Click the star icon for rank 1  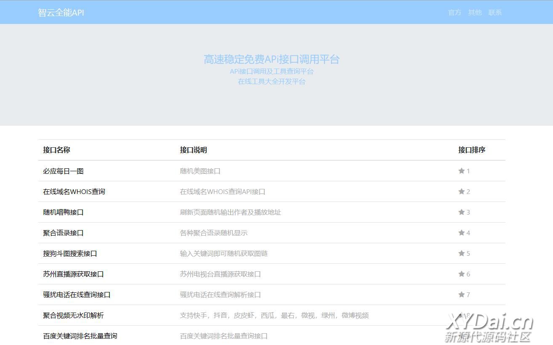(x=461, y=171)
